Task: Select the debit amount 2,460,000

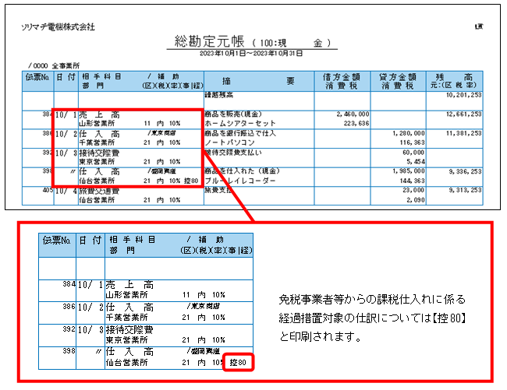Action: click(x=353, y=114)
